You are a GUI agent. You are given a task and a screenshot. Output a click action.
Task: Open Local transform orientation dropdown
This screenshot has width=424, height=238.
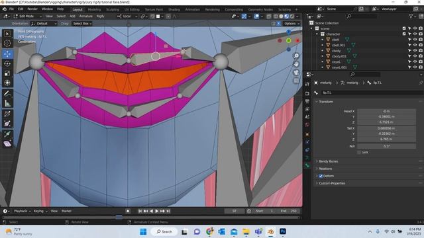pyautogui.click(x=127, y=16)
